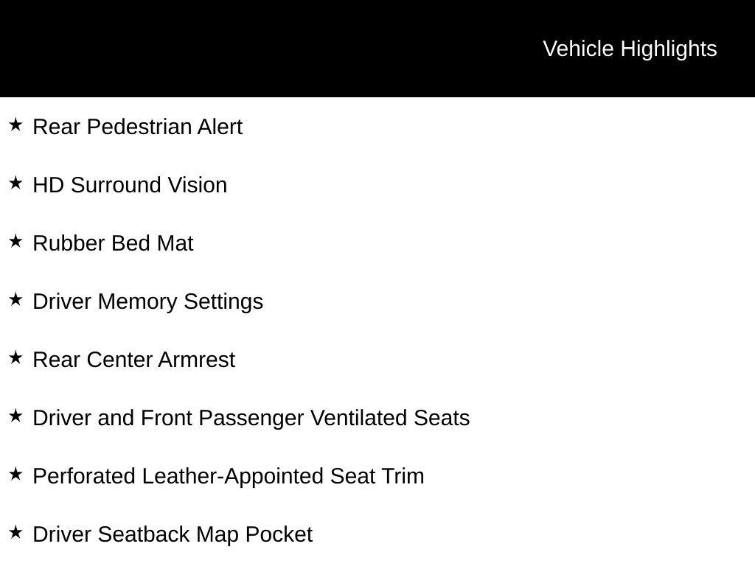Viewport: 755px width, 566px height.
Task: Click the star beside Rear Center Armrest
Action: (15, 357)
